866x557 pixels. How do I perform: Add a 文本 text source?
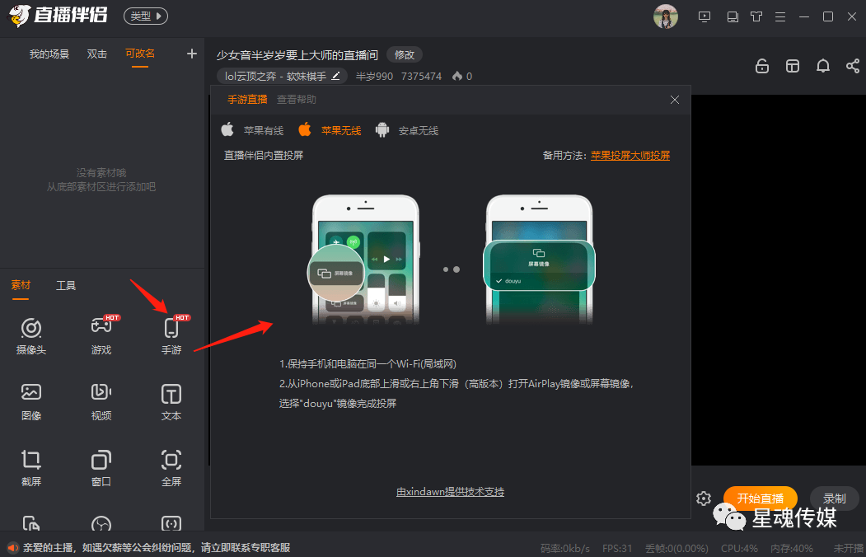[x=171, y=401]
